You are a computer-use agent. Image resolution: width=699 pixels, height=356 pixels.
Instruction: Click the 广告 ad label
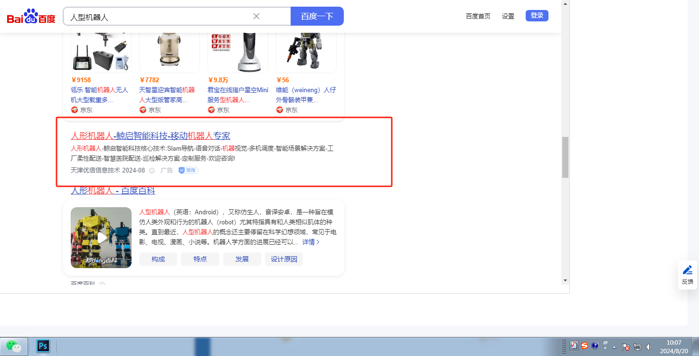pyautogui.click(x=167, y=170)
